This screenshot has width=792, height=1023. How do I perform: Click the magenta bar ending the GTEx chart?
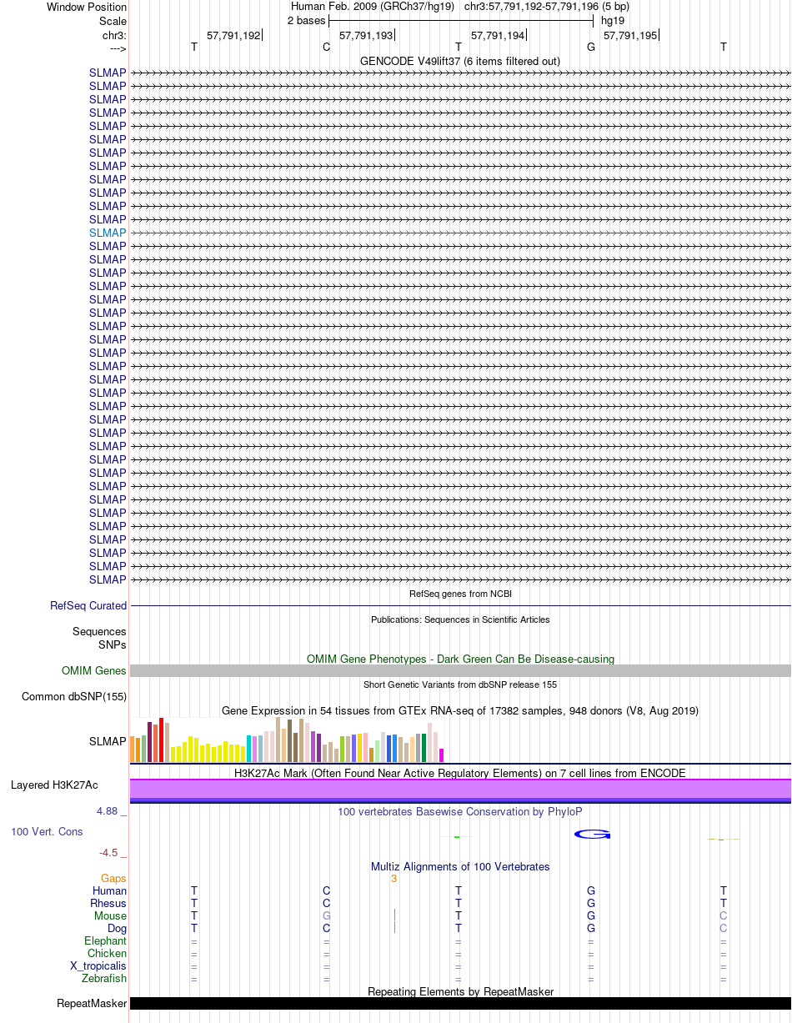(x=442, y=755)
